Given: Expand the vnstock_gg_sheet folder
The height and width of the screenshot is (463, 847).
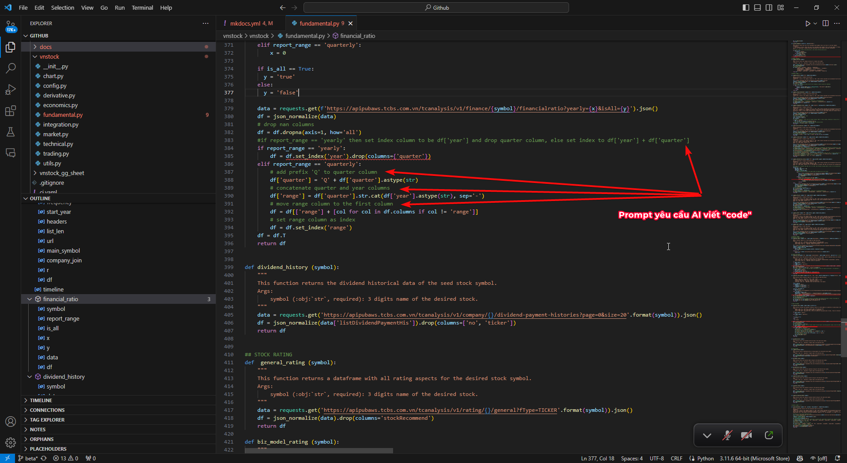Looking at the screenshot, I should point(118,173).
